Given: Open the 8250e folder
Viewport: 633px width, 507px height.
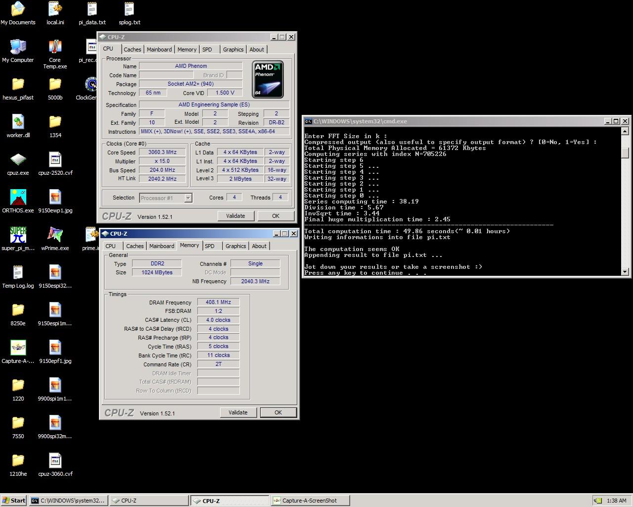Looking at the screenshot, I should (18, 314).
